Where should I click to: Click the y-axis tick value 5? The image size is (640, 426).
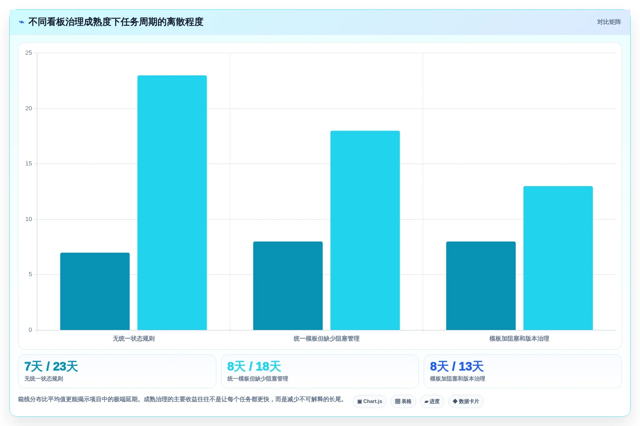point(30,274)
